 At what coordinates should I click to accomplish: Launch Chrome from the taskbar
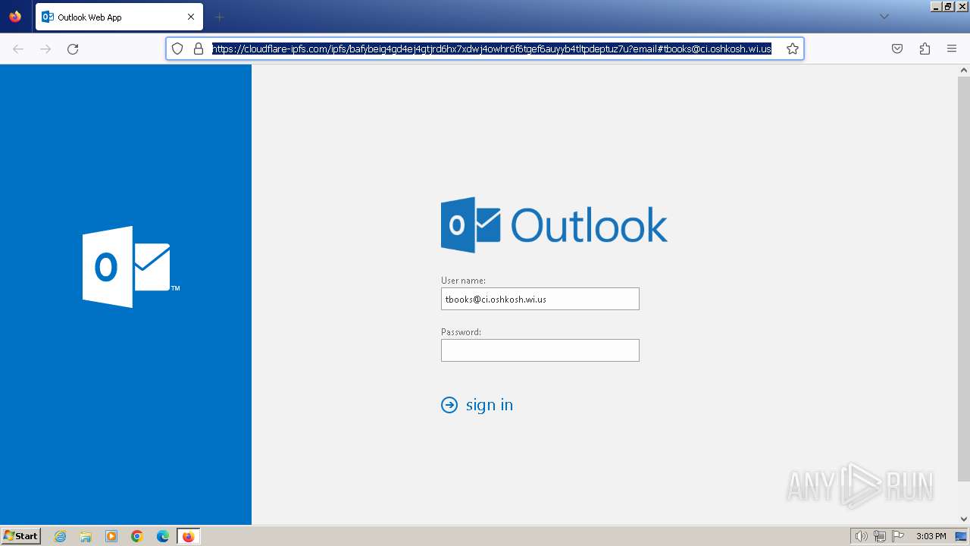(x=137, y=536)
